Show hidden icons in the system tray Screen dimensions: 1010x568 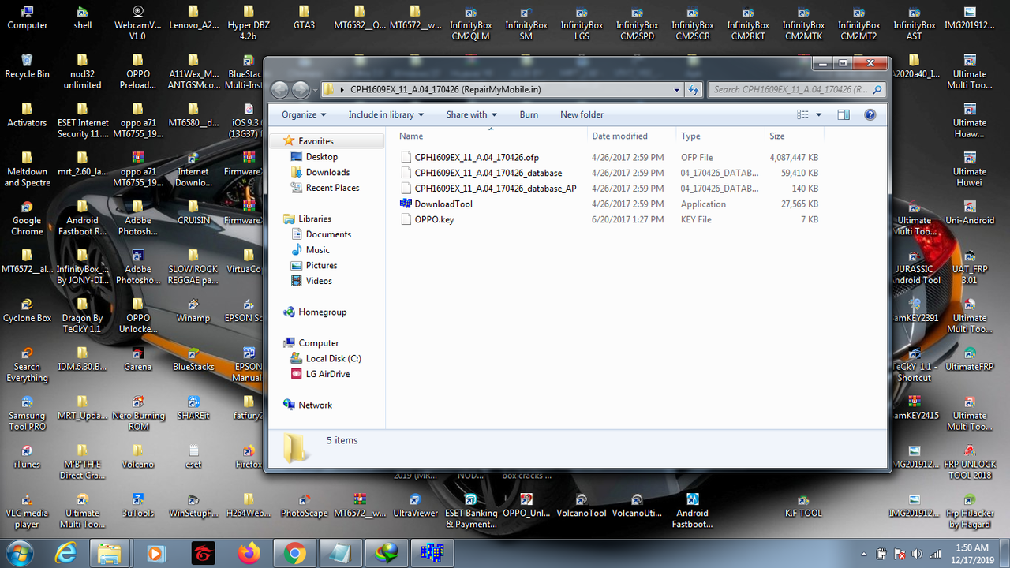[864, 554]
